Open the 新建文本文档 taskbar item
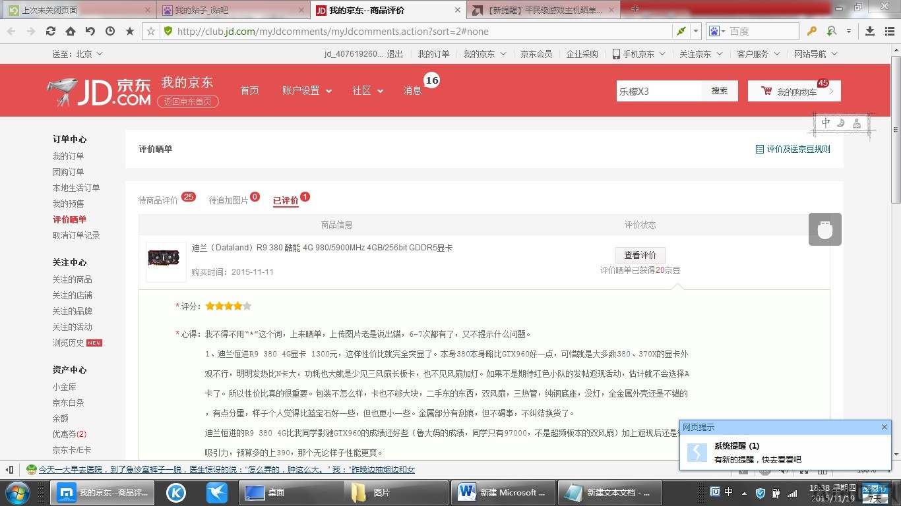The image size is (901, 506). click(610, 492)
